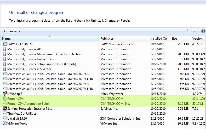Select MWSnap 3 in the list
206x129 pixels.
pyautogui.click(x=15, y=94)
